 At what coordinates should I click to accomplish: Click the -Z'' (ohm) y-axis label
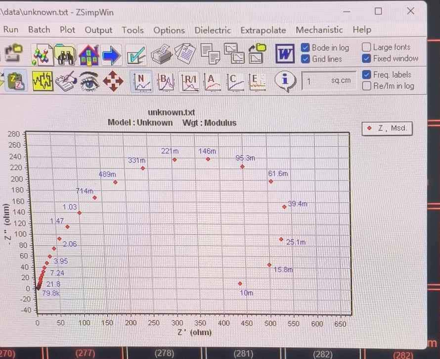click(x=7, y=224)
